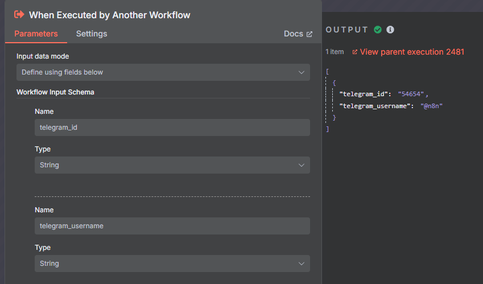Viewport: 483px width, 284px height.
Task: Click chevron arrow of Input data mode
Action: [x=302, y=72]
